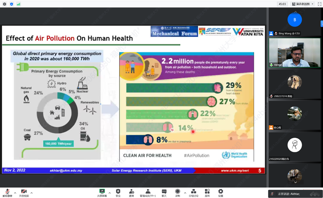The image size is (323, 198).
Task: Open the Breakout discussion icon
Action: 193,192
